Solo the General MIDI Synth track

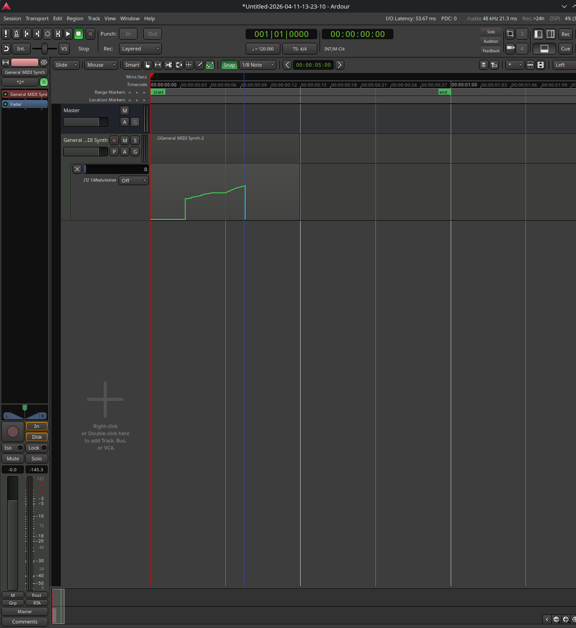(135, 141)
